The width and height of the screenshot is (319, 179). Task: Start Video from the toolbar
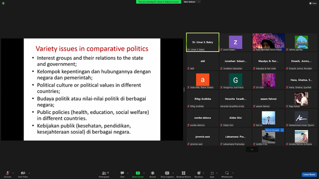coord(23,174)
